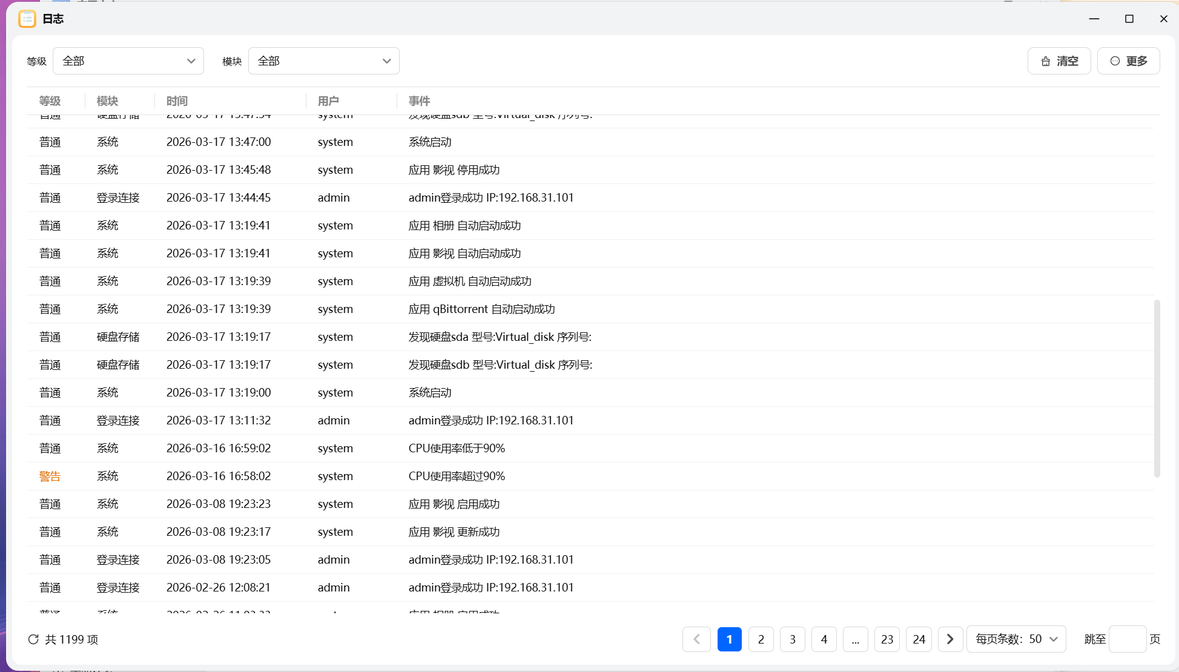Click the pagination ellipsis button
The width and height of the screenshot is (1179, 672).
[x=855, y=639]
